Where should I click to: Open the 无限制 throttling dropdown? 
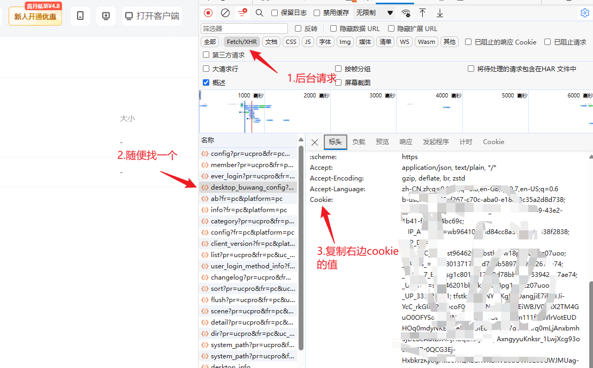click(x=375, y=13)
